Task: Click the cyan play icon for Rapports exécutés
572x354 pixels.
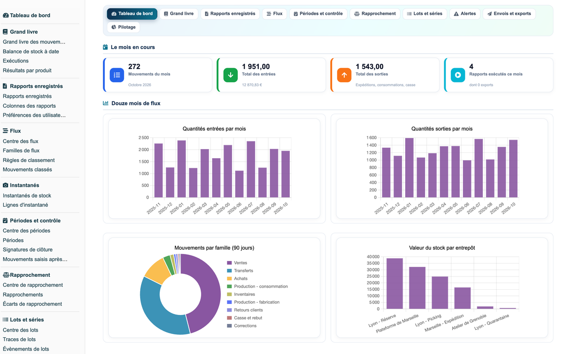Action: pyautogui.click(x=458, y=75)
